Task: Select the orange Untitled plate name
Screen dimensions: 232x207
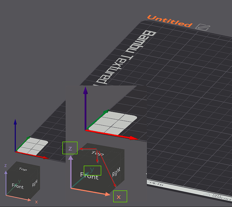Action: (x=170, y=21)
